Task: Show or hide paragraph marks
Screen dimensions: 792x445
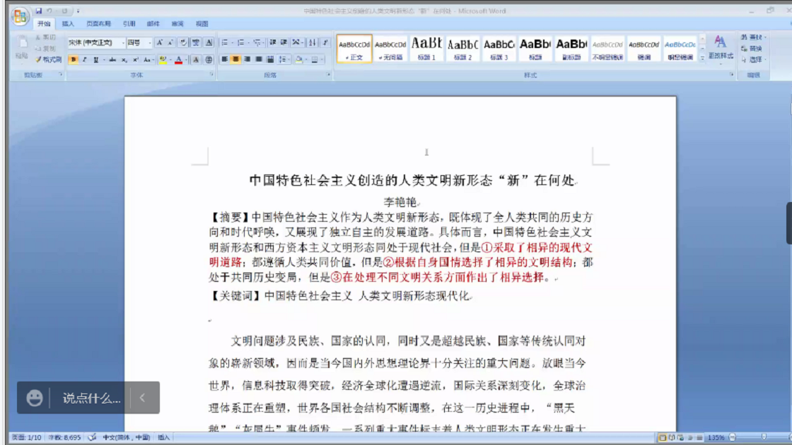Action: [x=325, y=43]
